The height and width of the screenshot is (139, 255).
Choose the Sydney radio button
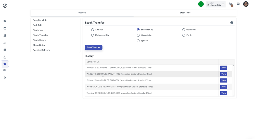coord(138,41)
